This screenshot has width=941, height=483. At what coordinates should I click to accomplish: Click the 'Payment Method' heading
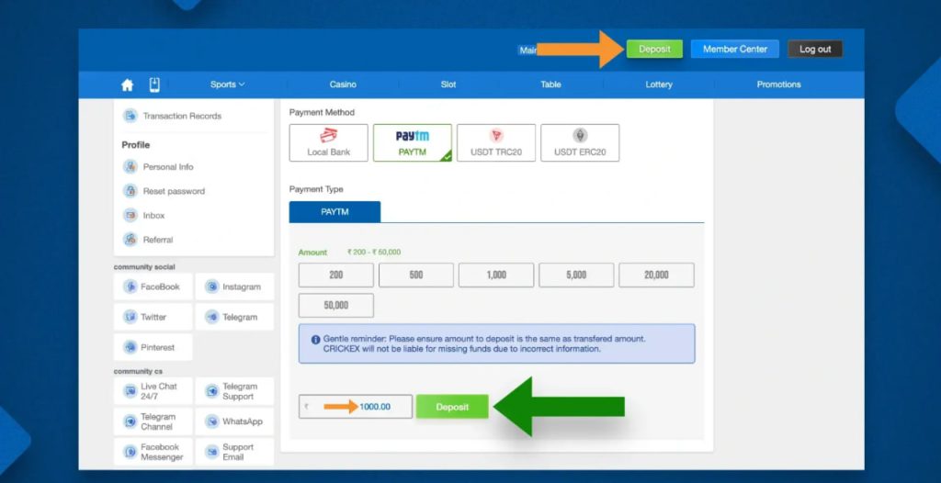[x=322, y=112]
